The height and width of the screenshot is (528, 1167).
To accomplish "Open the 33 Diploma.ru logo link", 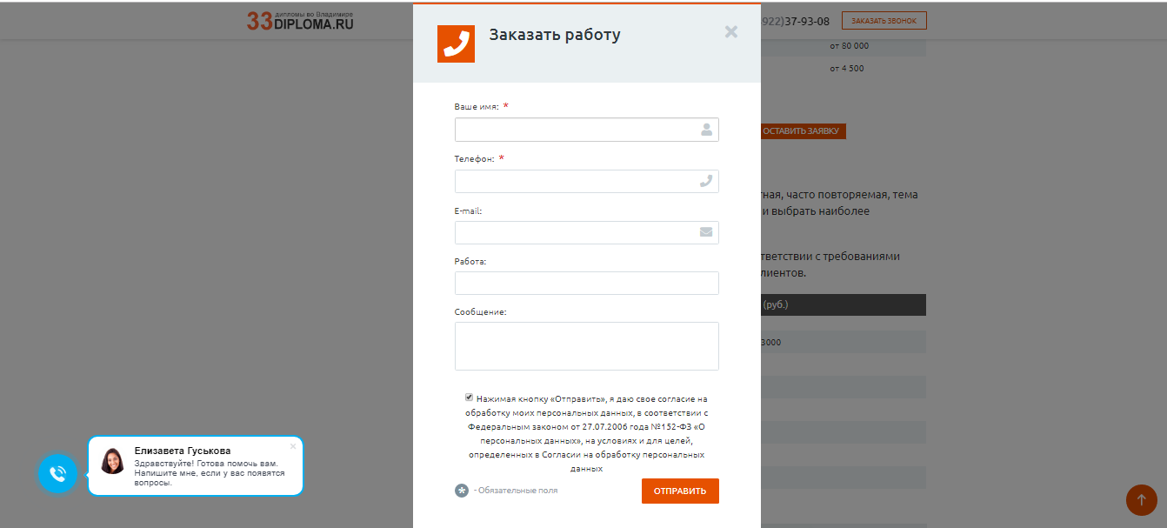I will point(300,21).
